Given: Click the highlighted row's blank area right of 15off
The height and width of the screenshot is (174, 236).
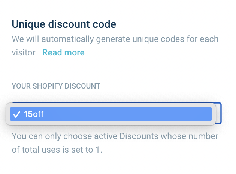Looking at the screenshot, I should tap(131, 114).
